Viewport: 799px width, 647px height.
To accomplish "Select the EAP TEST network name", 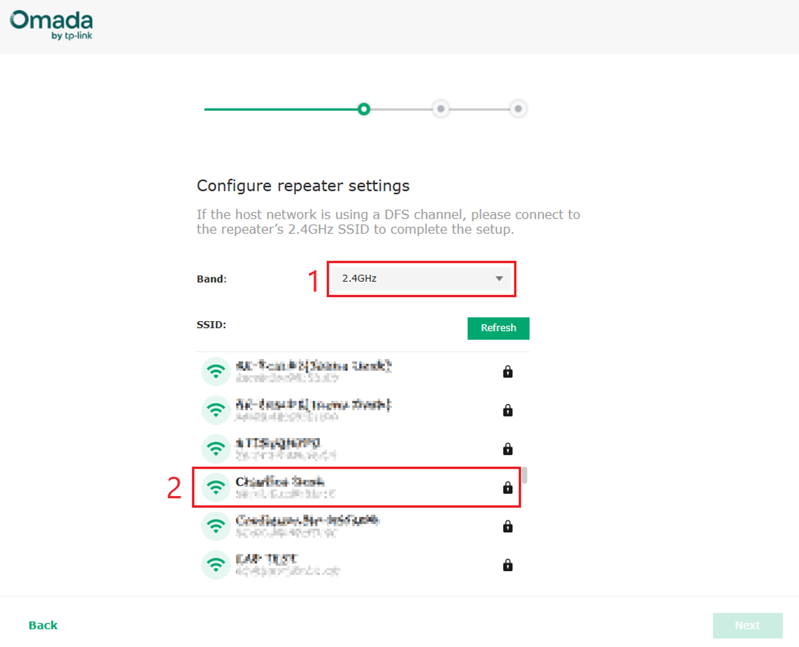I will tap(266, 559).
